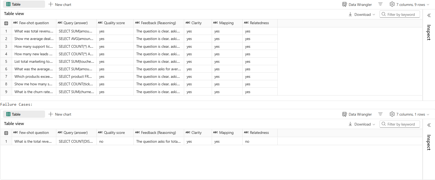Screen dimensions: 435x180
Task: Click grid icon in top table header corner
Action: [x=6, y=23]
